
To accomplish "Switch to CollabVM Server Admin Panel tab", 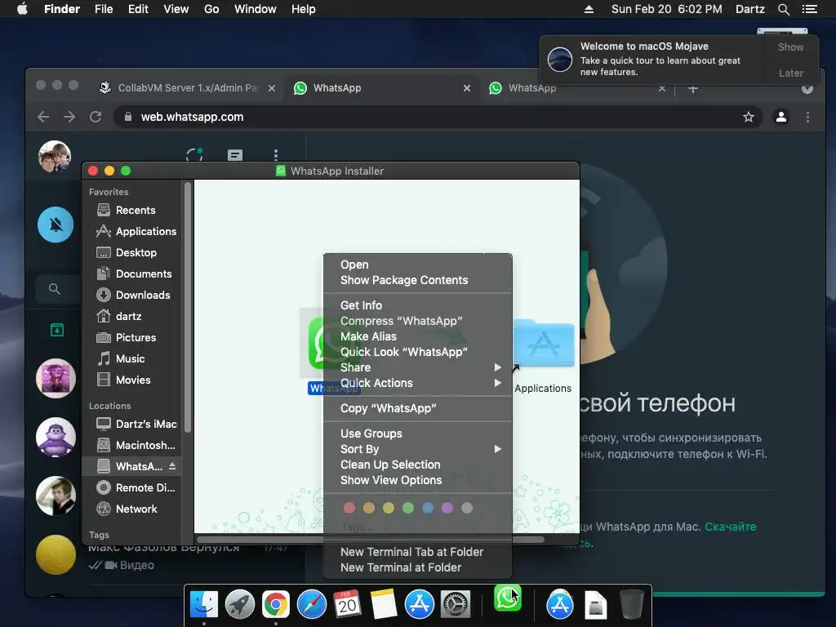I will [188, 88].
